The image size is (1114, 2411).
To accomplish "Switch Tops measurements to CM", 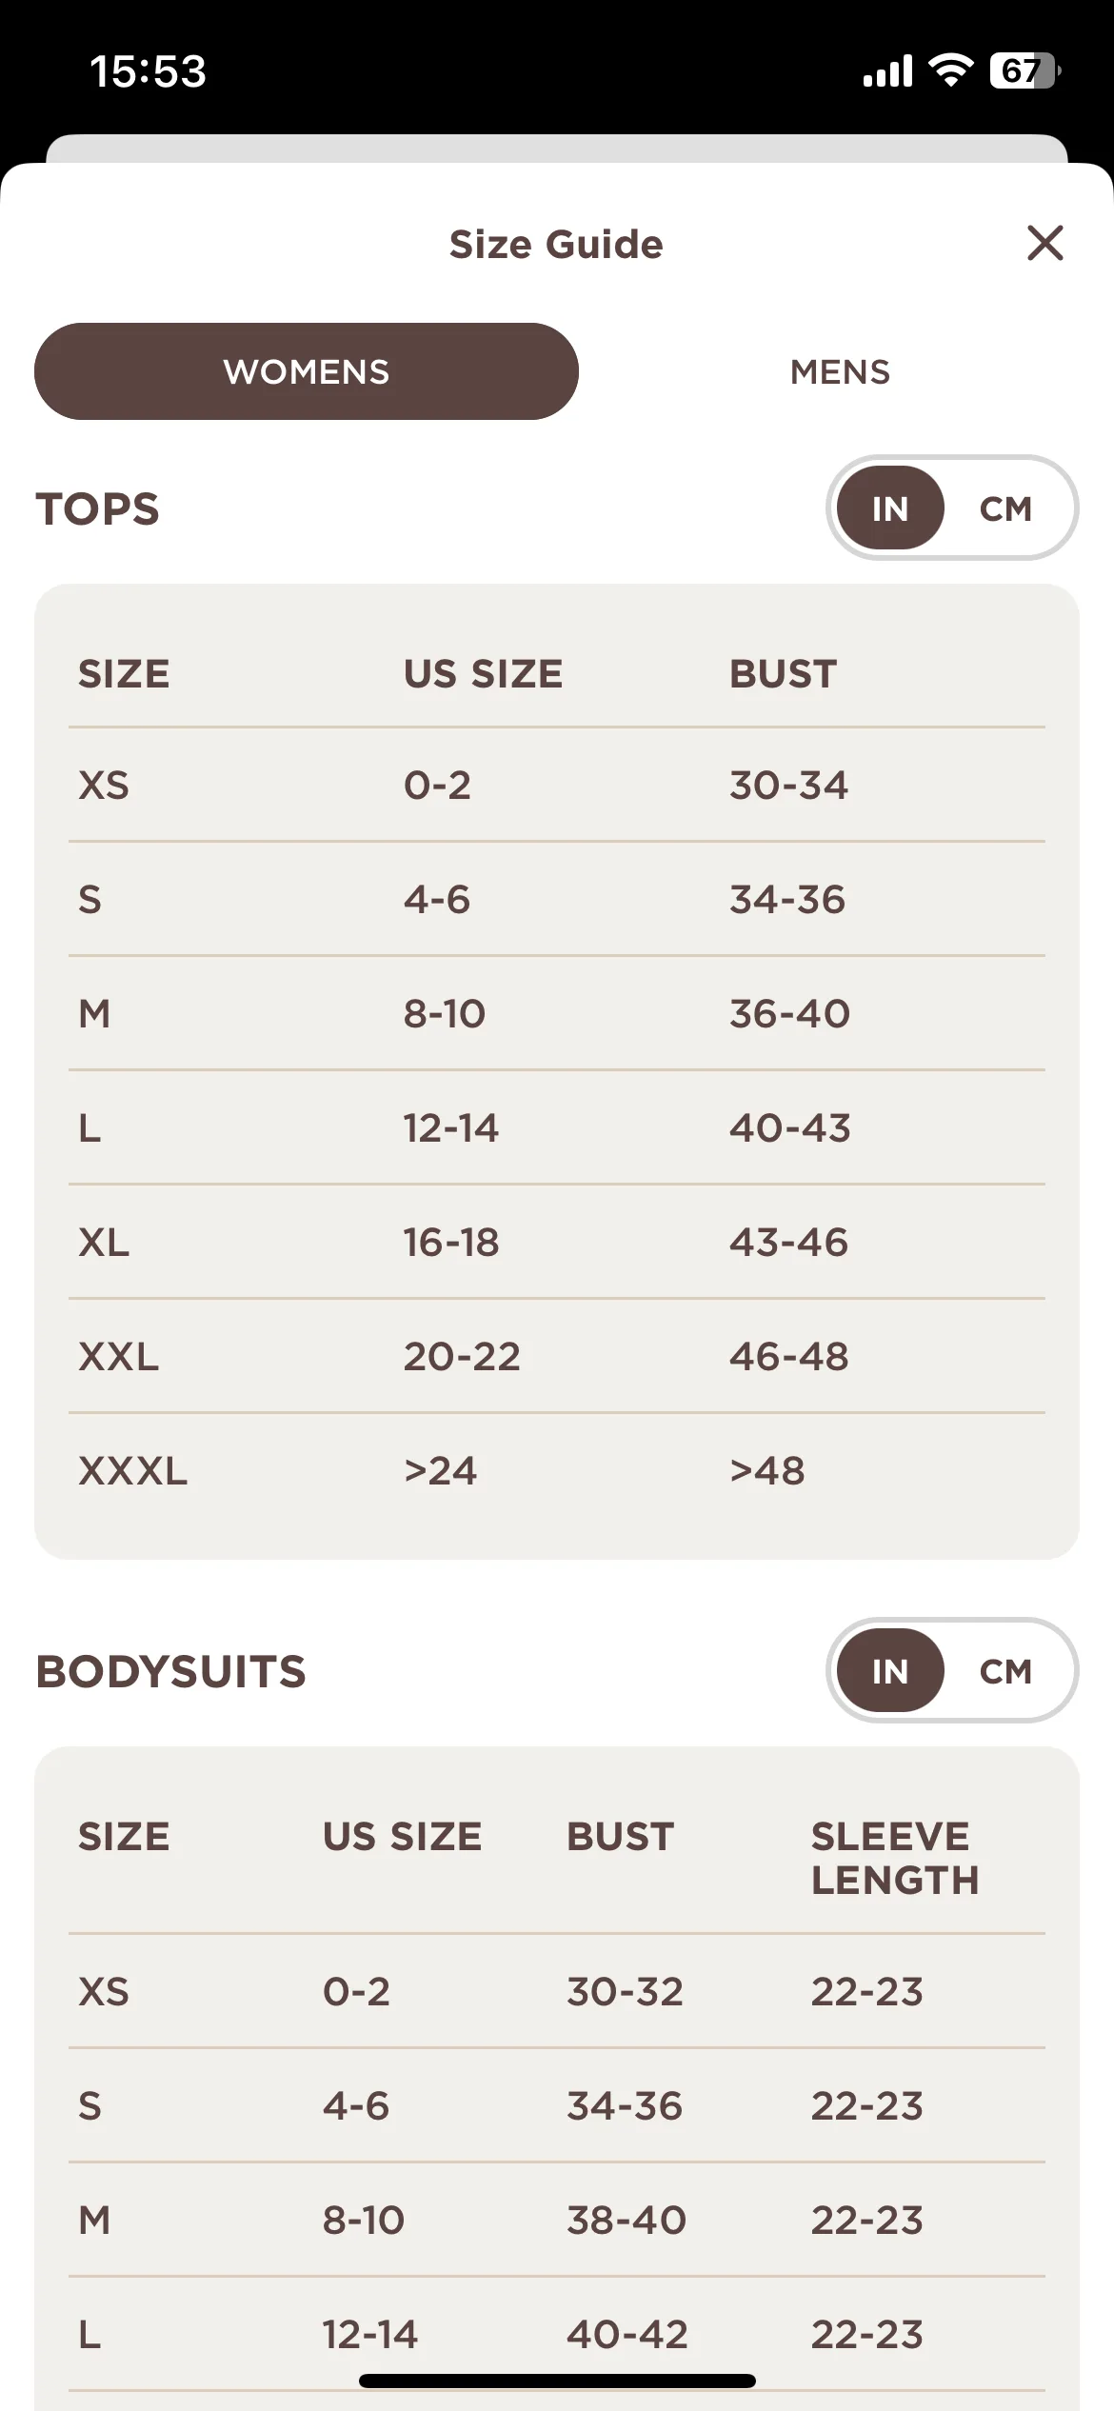I will (x=1005, y=508).
